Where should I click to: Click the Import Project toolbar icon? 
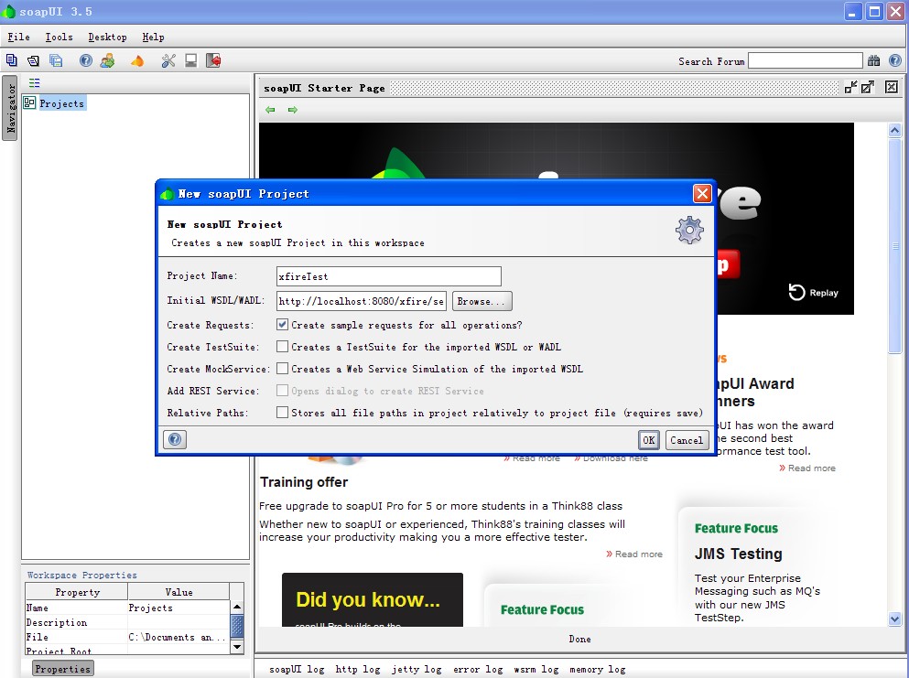[x=34, y=60]
